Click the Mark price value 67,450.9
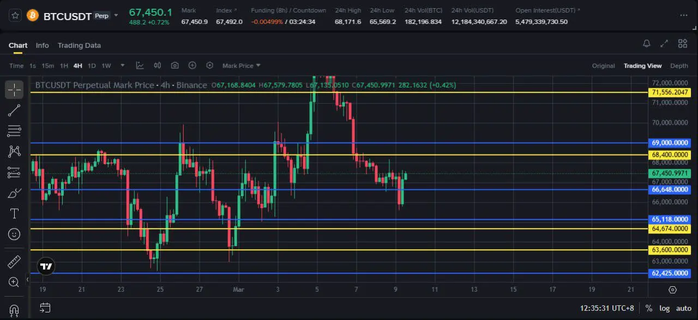The image size is (698, 320). pyautogui.click(x=195, y=22)
